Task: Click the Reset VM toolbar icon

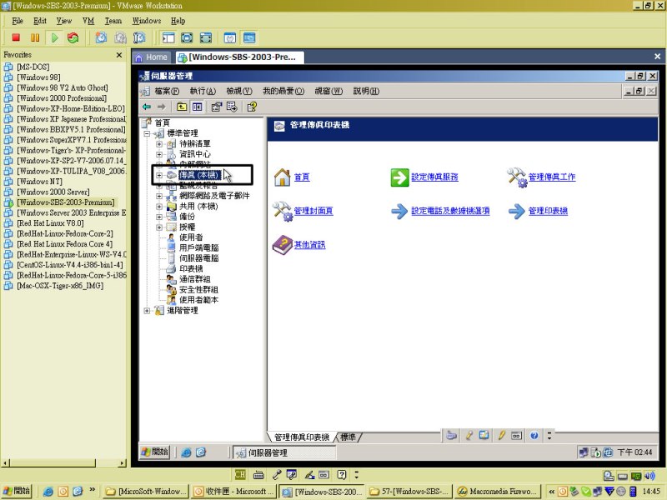Action: pyautogui.click(x=73, y=37)
